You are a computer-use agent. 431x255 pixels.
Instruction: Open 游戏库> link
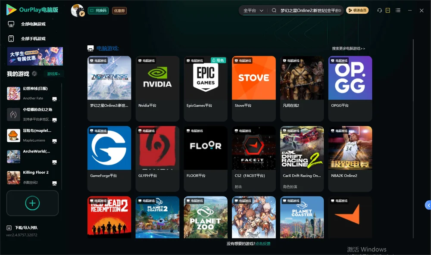tap(53, 74)
